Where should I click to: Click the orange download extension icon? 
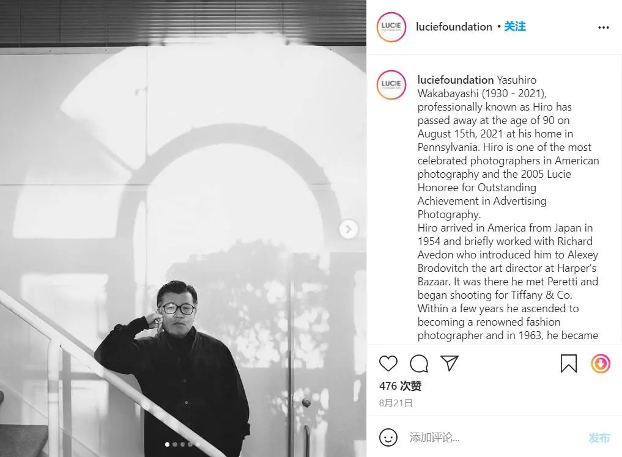(x=601, y=364)
